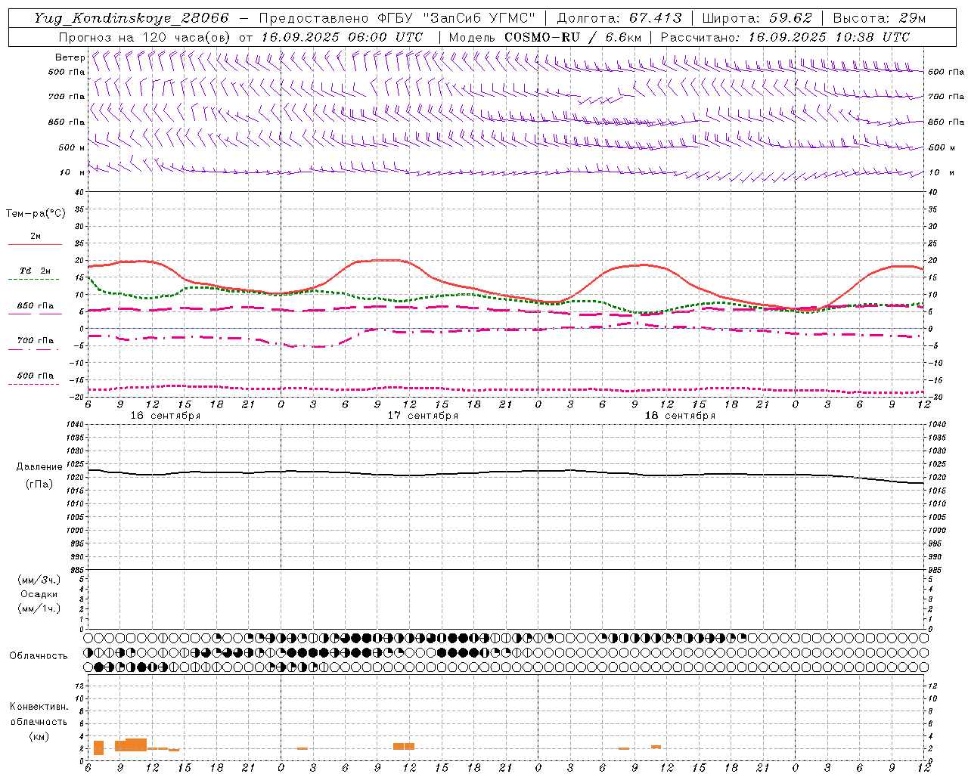The height and width of the screenshot is (774, 968).
Task: Click the dashed line sample under Td 2м
Action: point(33,279)
